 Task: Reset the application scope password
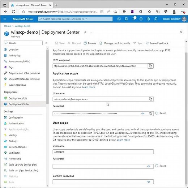[x=161, y=113]
